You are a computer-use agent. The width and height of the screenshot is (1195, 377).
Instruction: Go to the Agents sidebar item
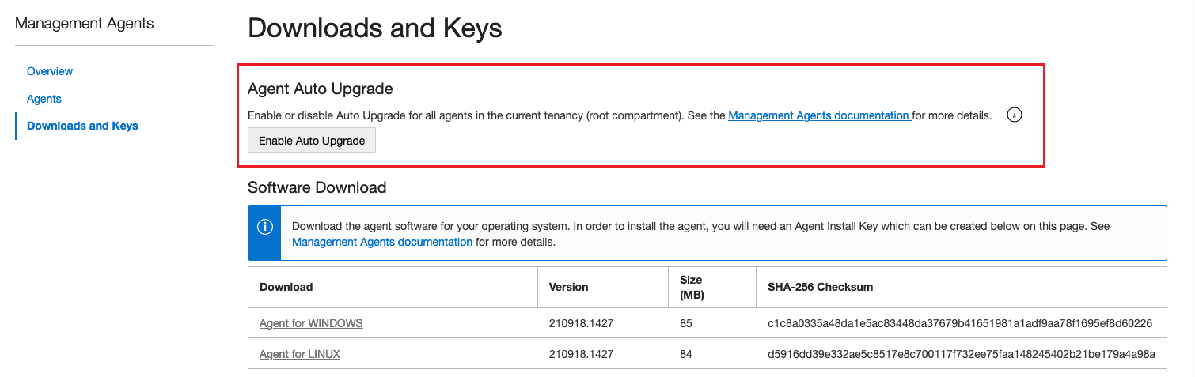(44, 99)
